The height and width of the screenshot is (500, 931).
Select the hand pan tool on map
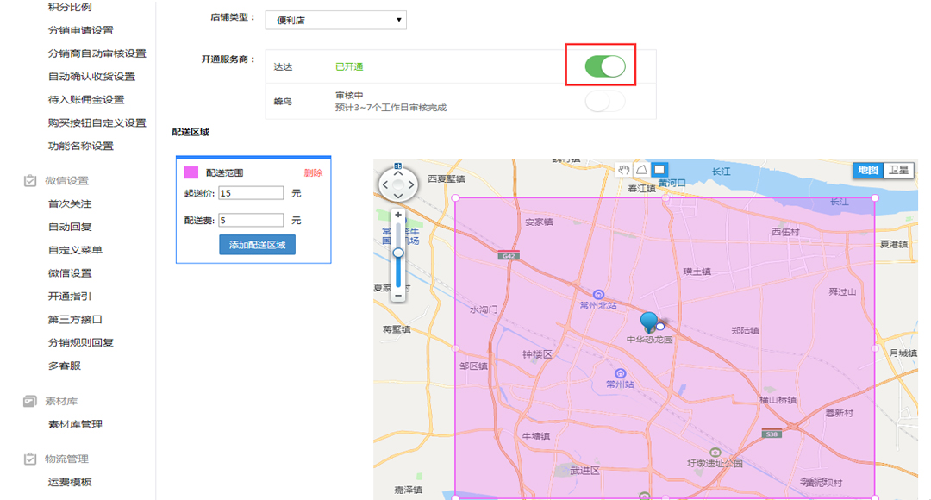(624, 169)
